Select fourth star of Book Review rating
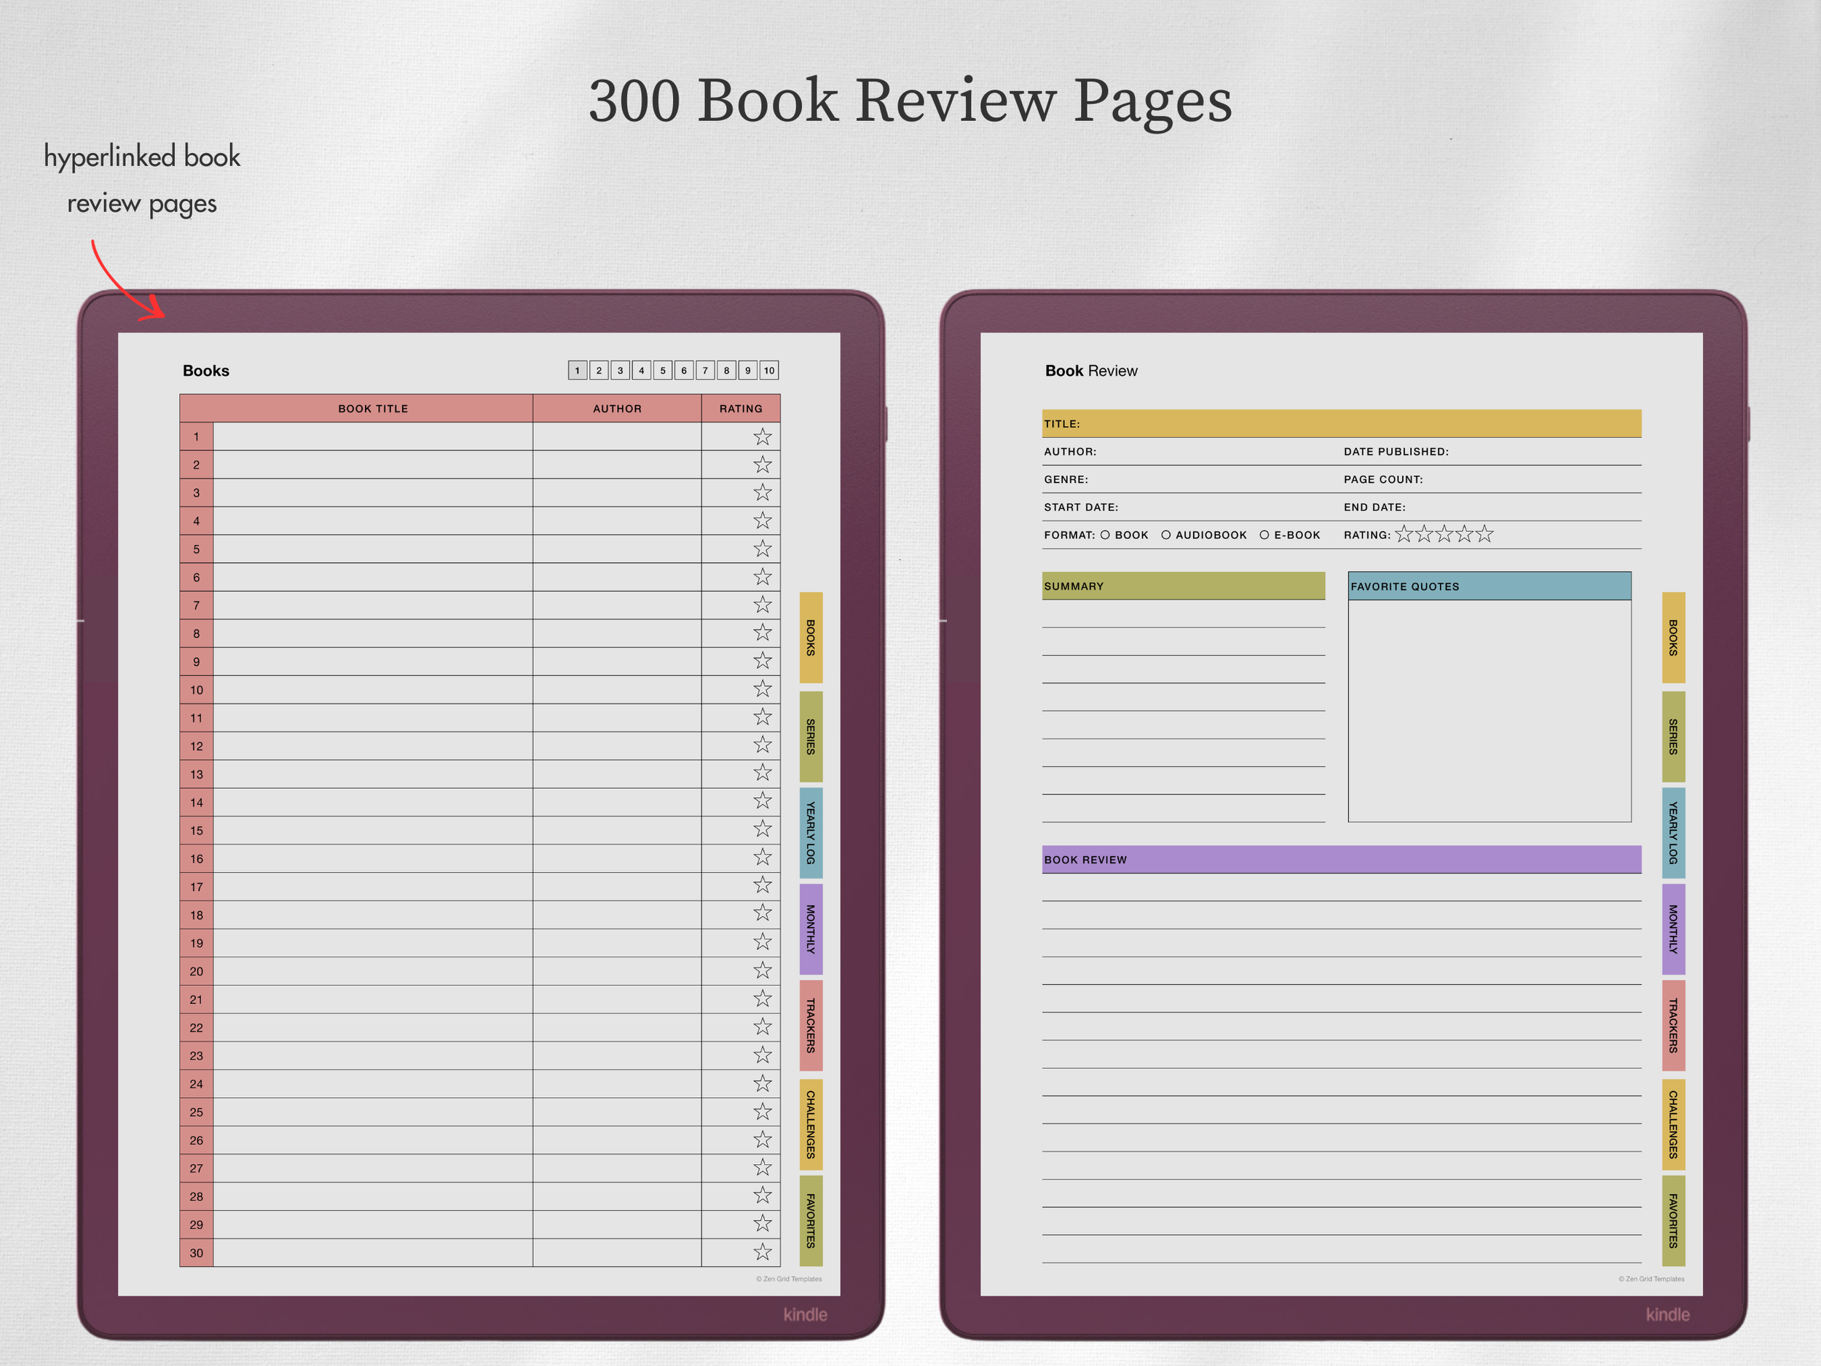This screenshot has width=1821, height=1366. tap(1463, 534)
